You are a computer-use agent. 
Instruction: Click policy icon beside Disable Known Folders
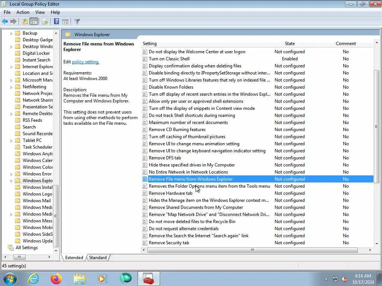click(145, 87)
